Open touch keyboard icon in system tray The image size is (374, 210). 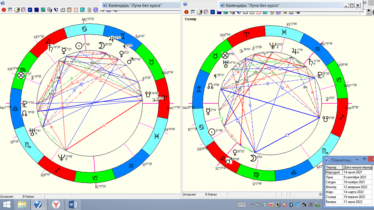point(242,205)
